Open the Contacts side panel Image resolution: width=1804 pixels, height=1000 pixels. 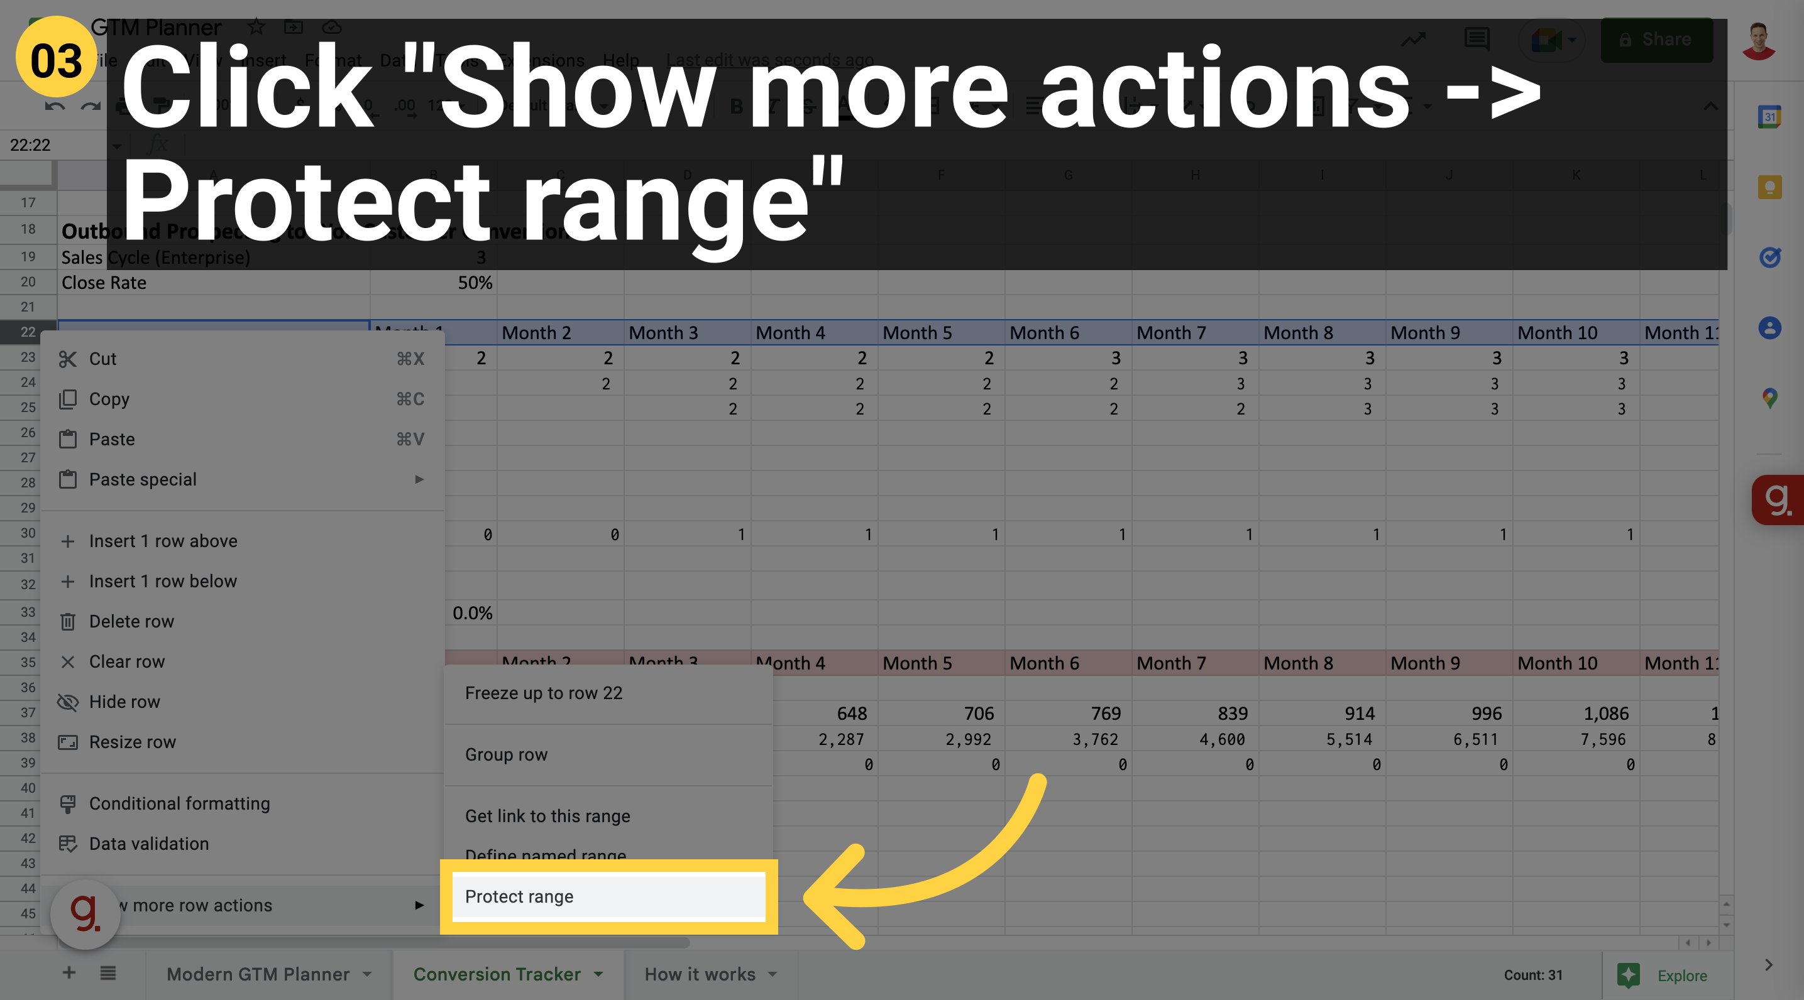(1769, 327)
